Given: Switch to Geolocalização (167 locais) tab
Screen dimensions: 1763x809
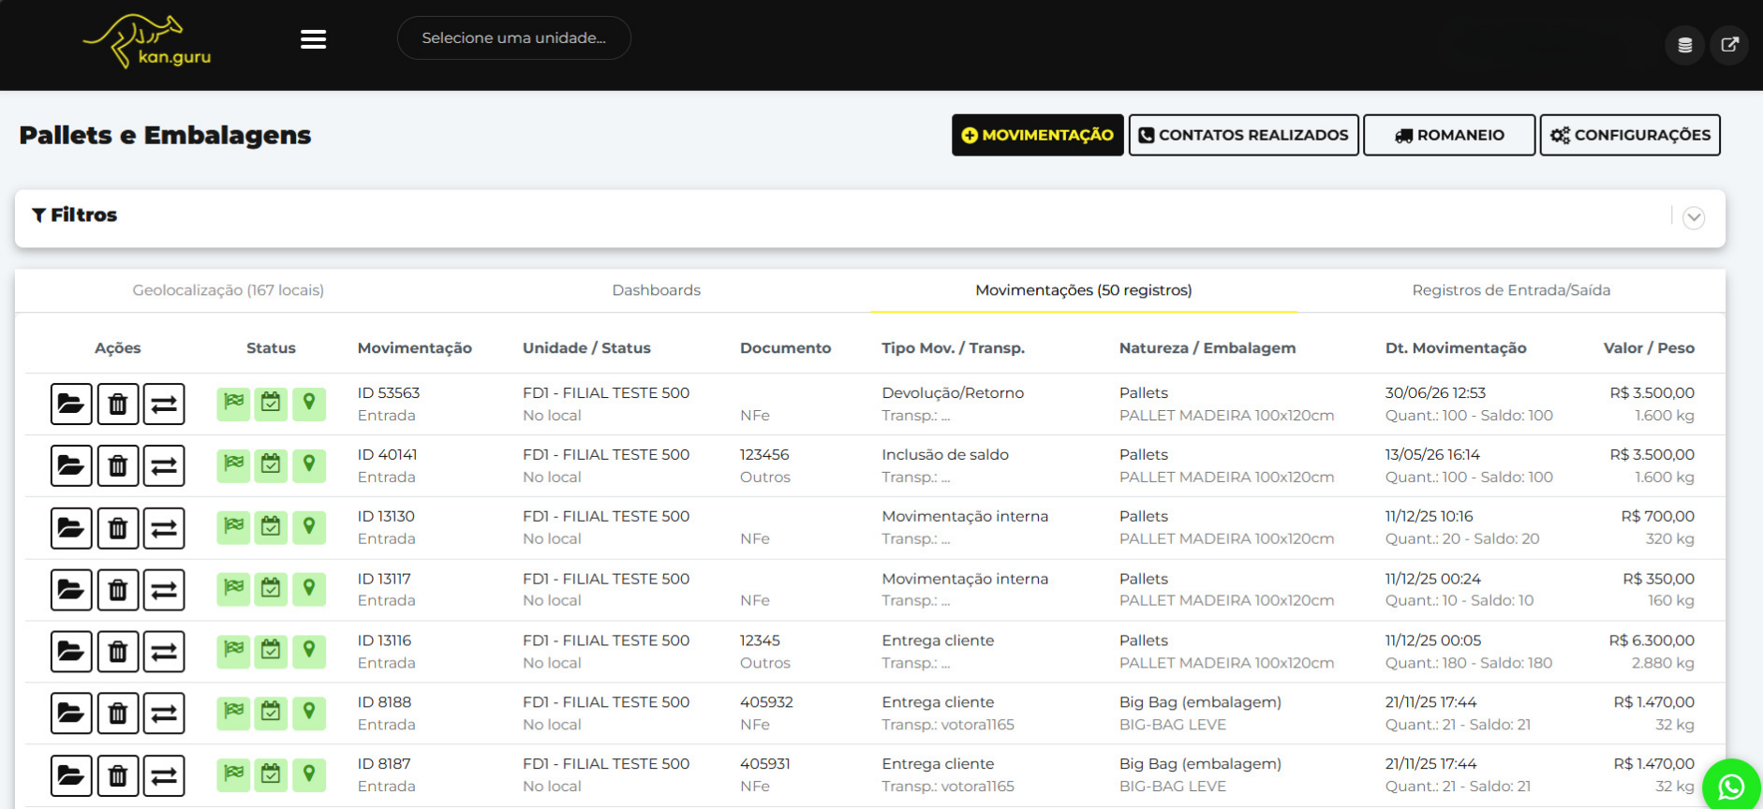Looking at the screenshot, I should pos(229,290).
